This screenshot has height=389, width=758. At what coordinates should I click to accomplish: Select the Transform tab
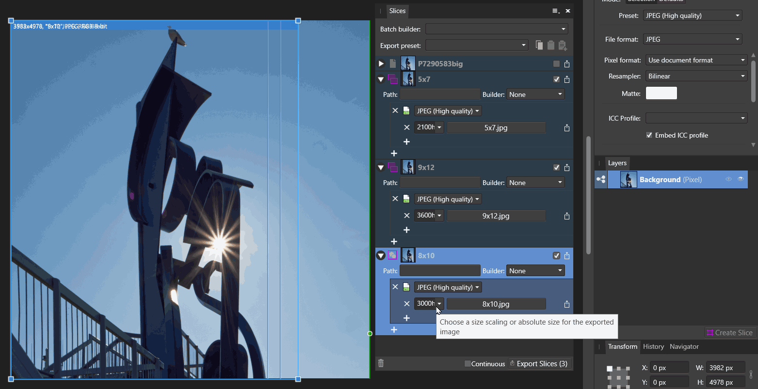coord(623,346)
